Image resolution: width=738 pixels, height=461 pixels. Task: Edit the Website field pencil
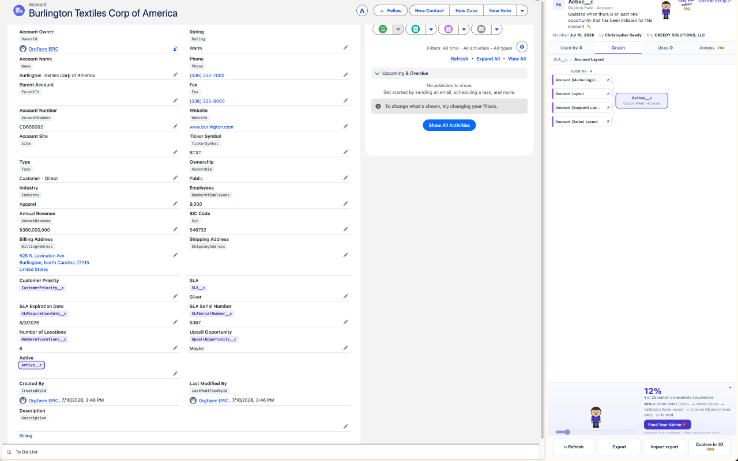pos(346,126)
